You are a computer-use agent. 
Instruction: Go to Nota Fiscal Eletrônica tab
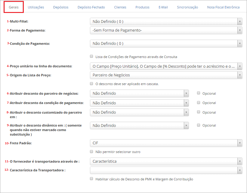pyautogui.click(x=223, y=7)
